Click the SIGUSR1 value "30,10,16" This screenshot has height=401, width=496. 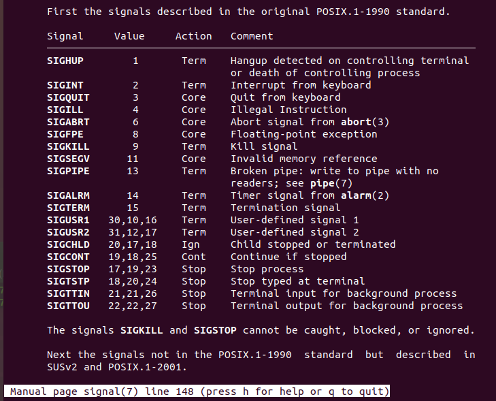pos(133,220)
